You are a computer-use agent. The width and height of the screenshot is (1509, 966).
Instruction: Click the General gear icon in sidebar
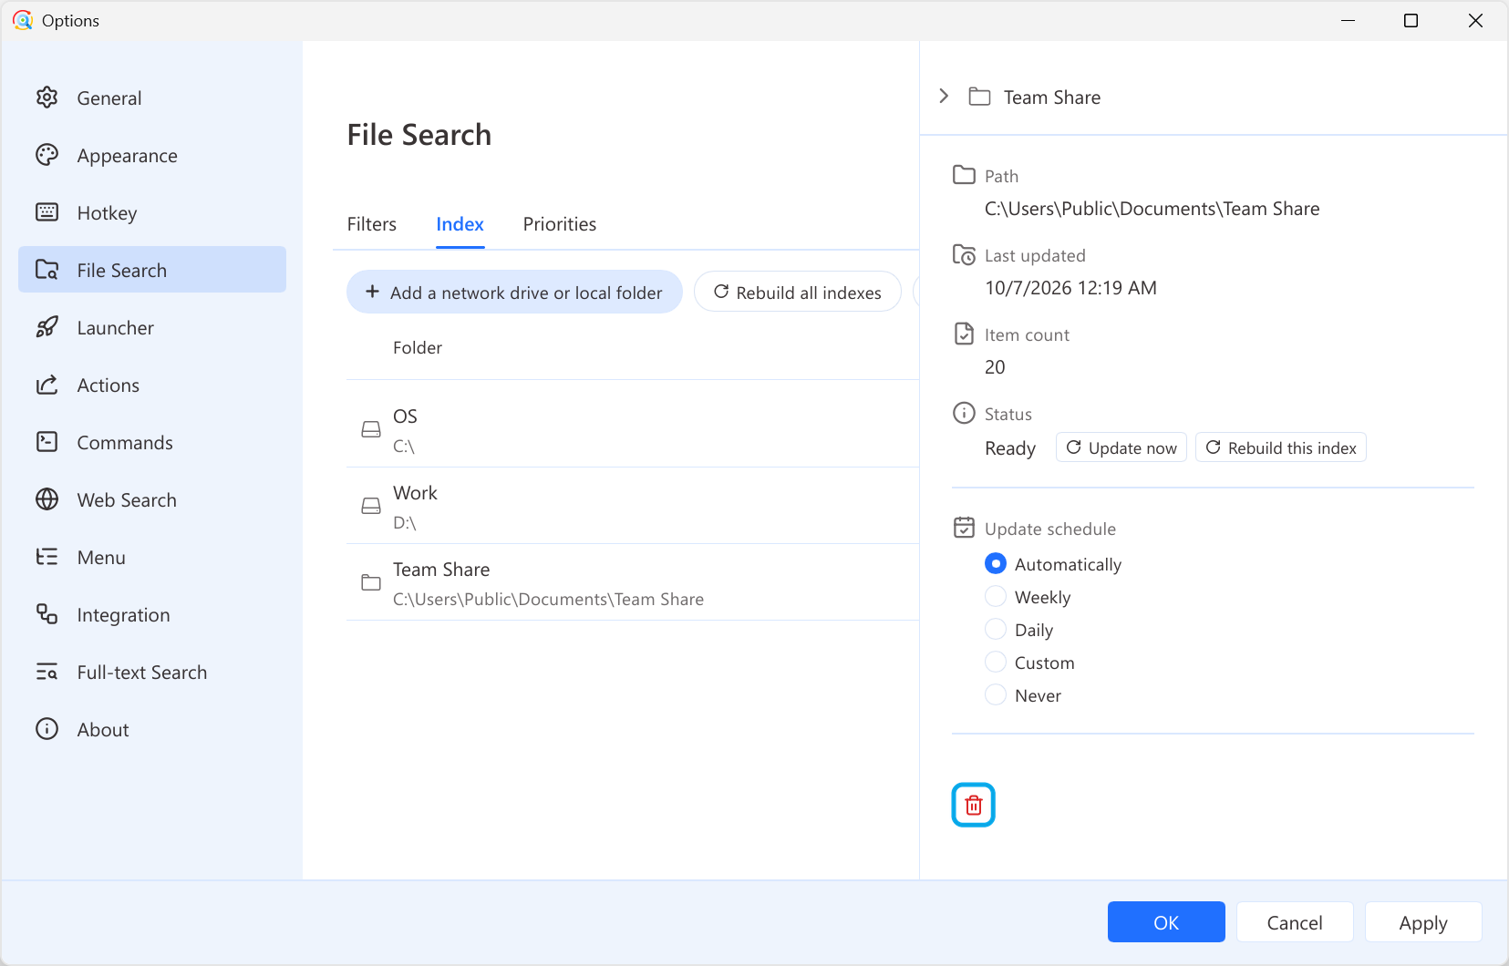[x=47, y=98]
